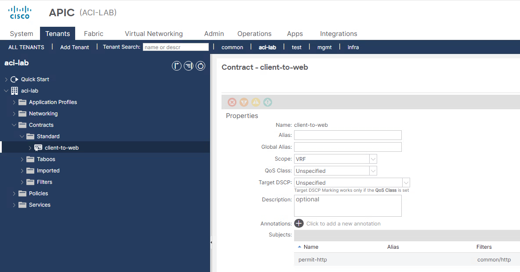Click the Contracts folder icon
Screen dimensions: 520x272
[x=22, y=125]
